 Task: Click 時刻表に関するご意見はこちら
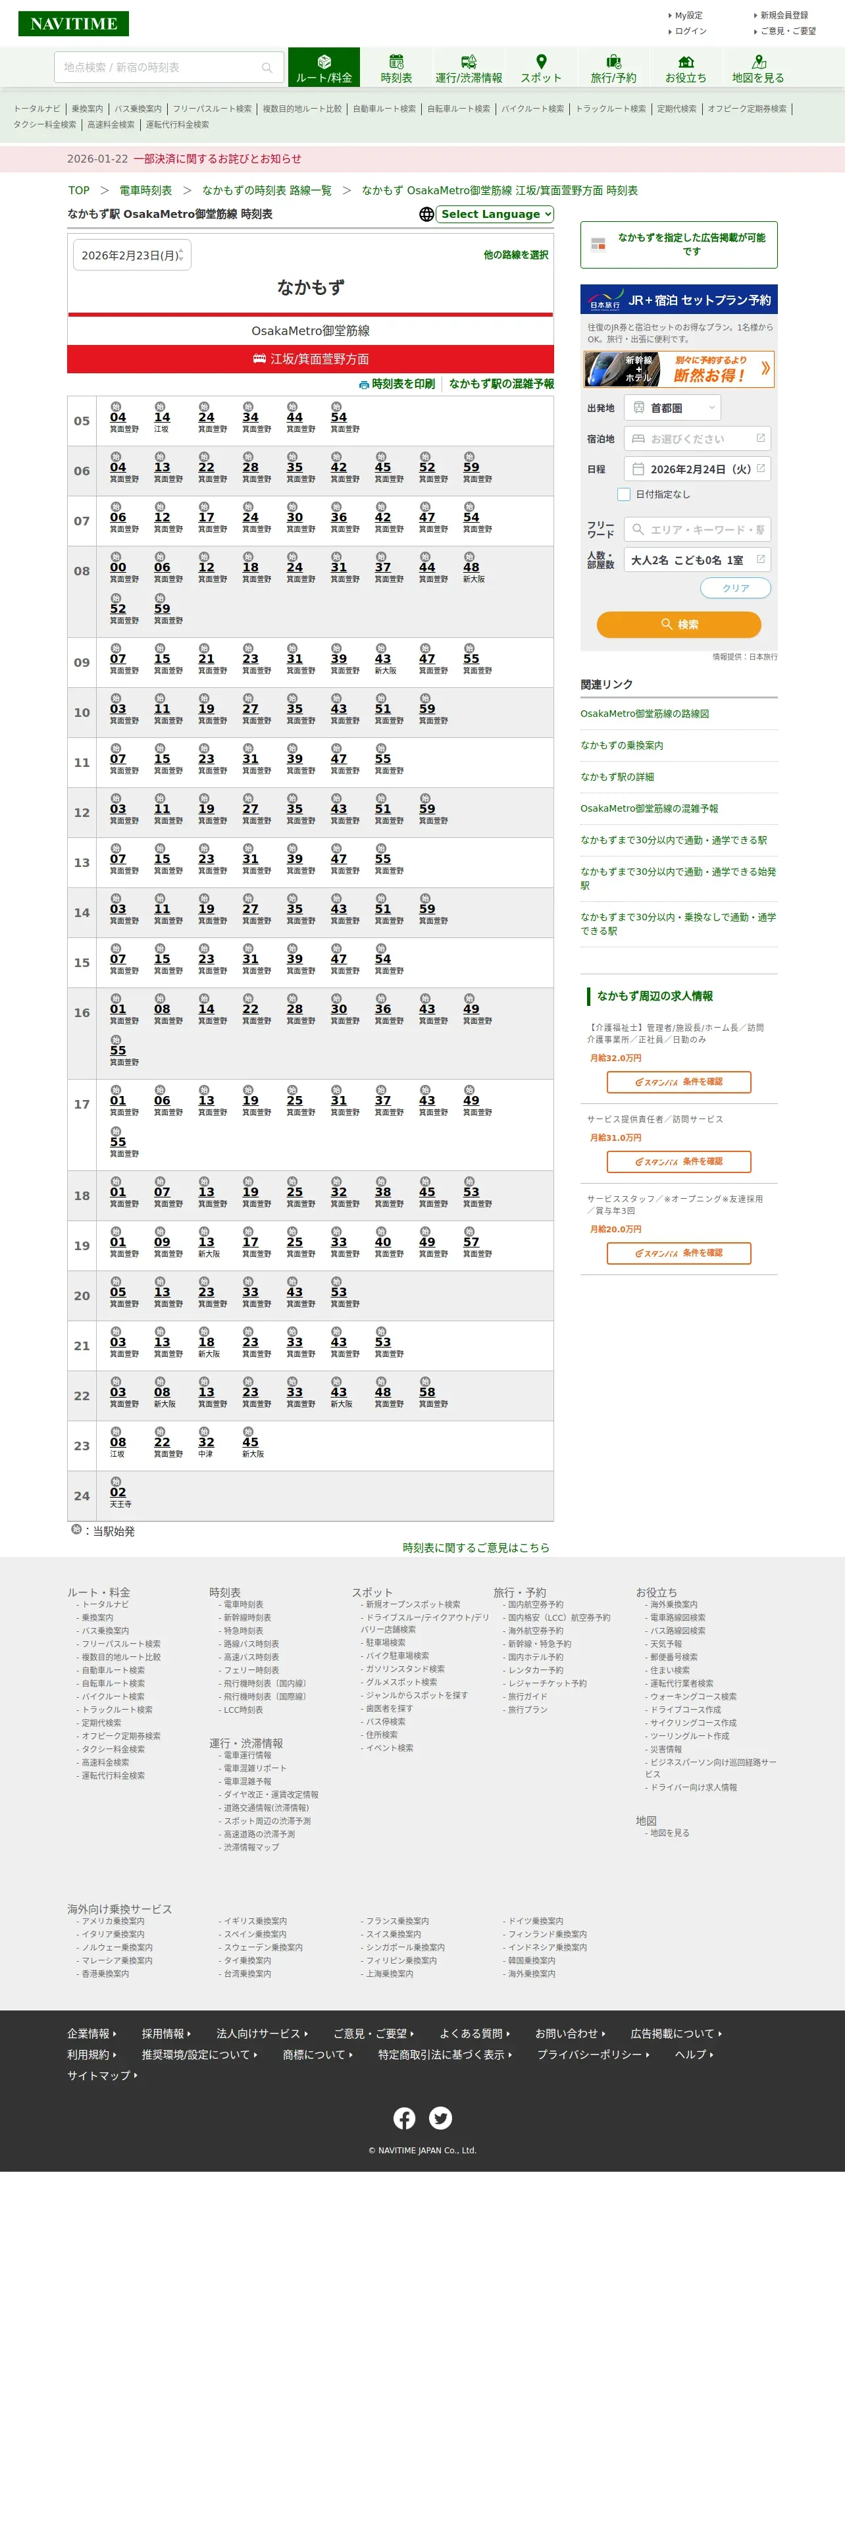pos(476,1548)
